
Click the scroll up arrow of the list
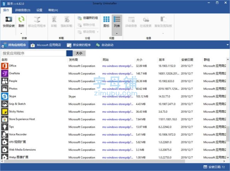228,60
